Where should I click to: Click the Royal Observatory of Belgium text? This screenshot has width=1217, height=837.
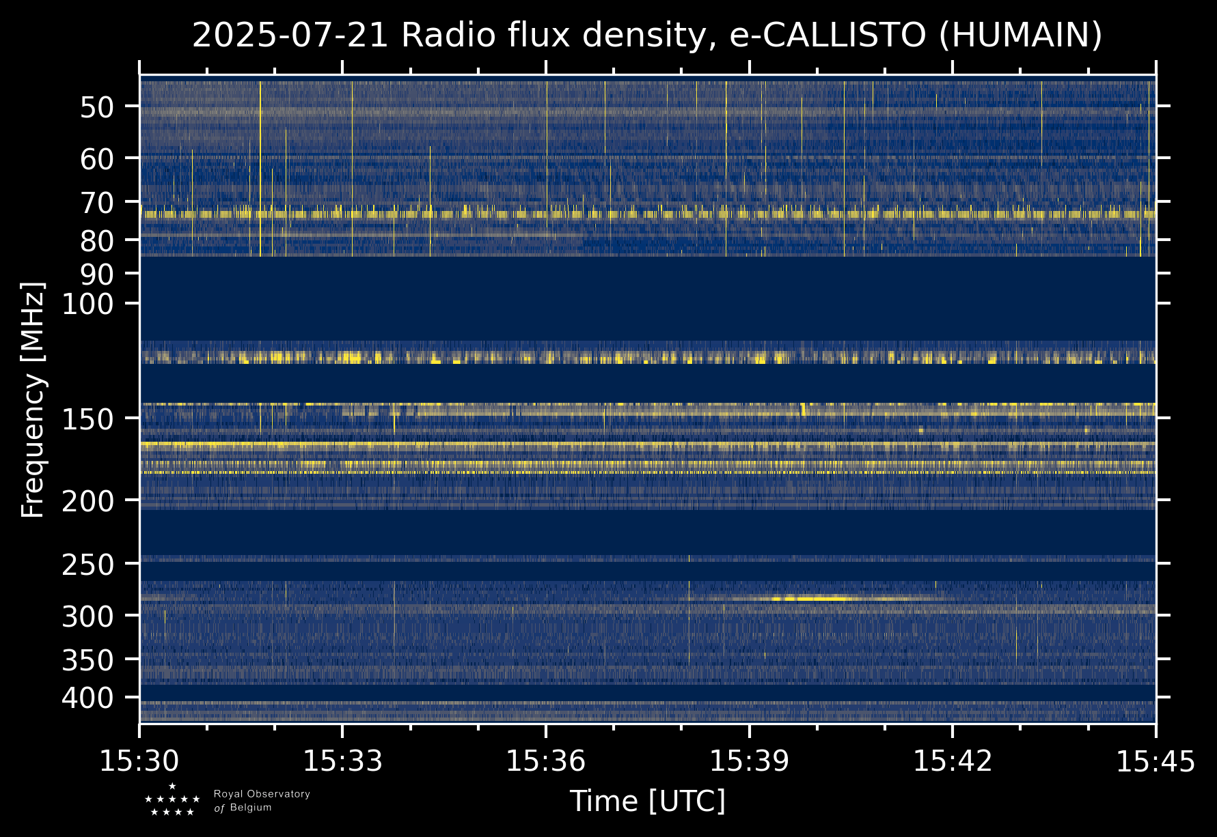point(262,801)
